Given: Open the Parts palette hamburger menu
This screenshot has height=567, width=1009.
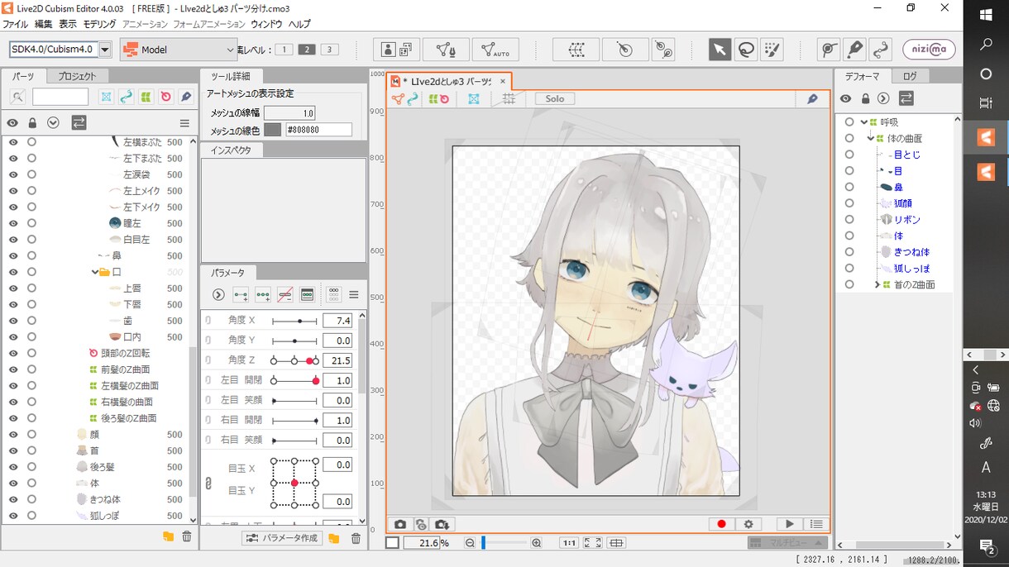Looking at the screenshot, I should tap(184, 122).
